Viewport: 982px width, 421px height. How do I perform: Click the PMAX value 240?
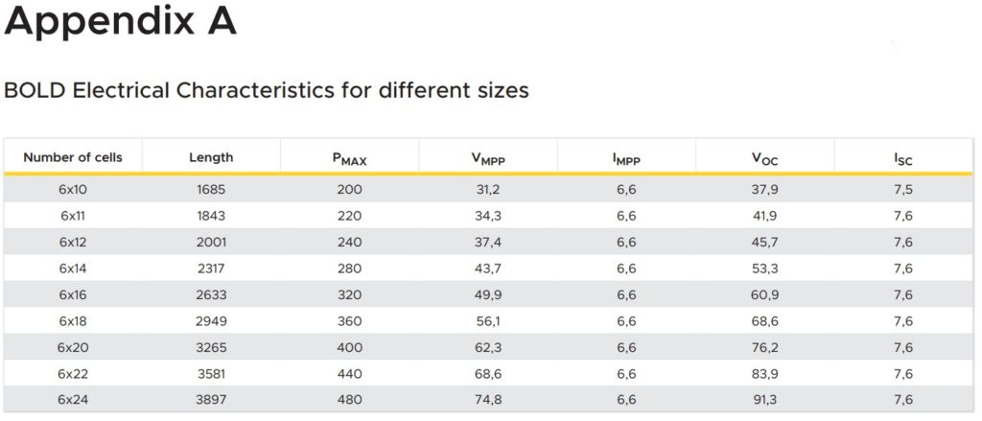[349, 243]
